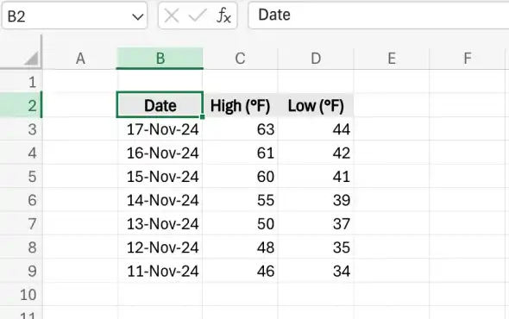Screen dimensions: 509x319
Task: Select row 3 header
Action: [x=21, y=129]
